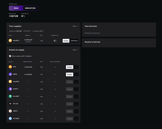
Task: Open more options for M-BTC row
Action: (76, 89)
